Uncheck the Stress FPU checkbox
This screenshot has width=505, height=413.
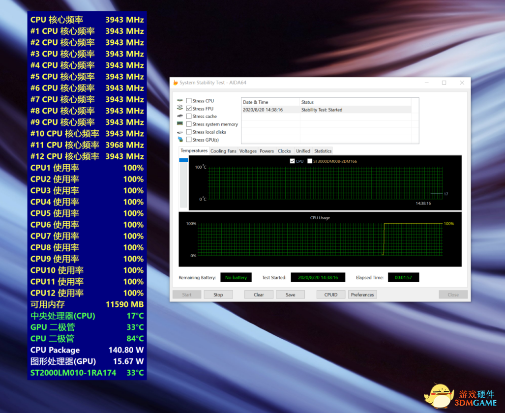[x=189, y=109]
